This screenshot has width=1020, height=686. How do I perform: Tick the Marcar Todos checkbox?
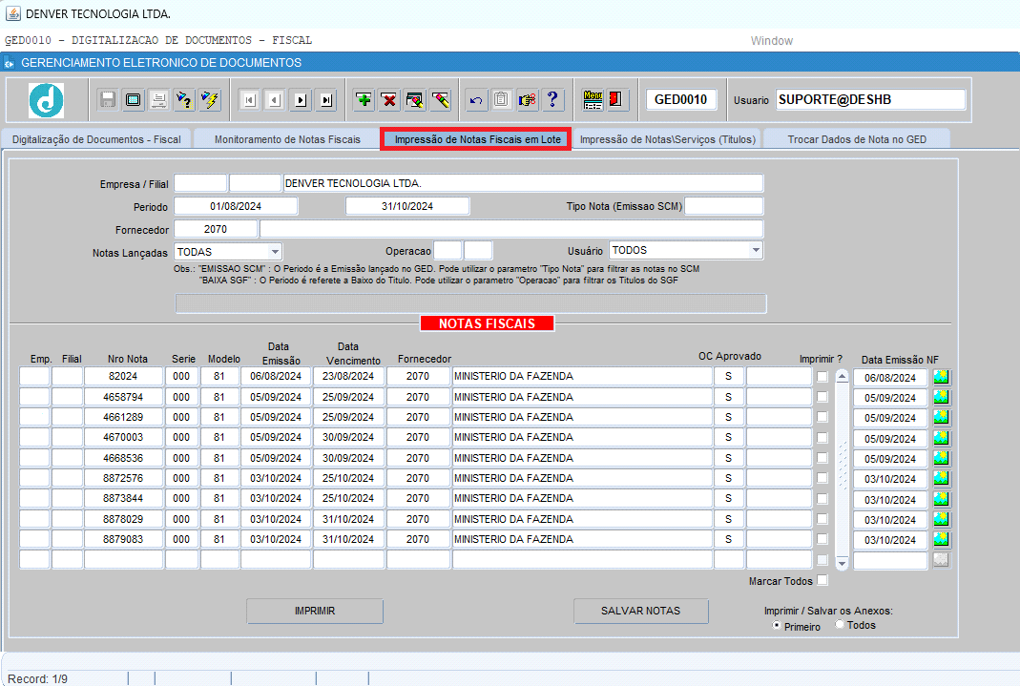[822, 580]
